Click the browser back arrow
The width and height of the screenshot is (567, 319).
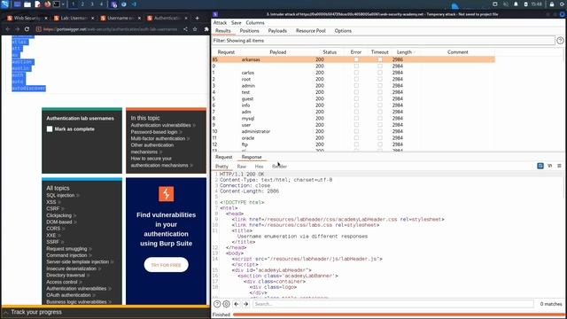(x=8, y=29)
